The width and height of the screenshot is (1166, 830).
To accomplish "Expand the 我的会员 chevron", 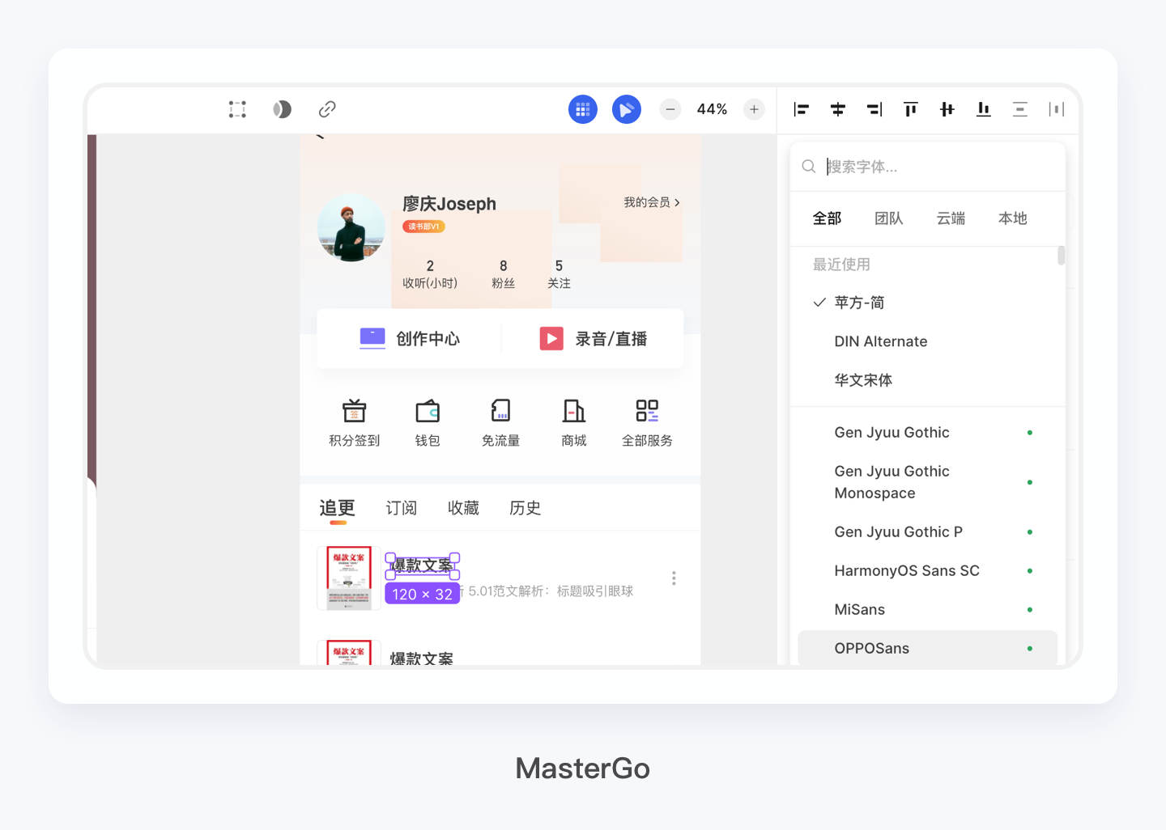I will tap(679, 202).
